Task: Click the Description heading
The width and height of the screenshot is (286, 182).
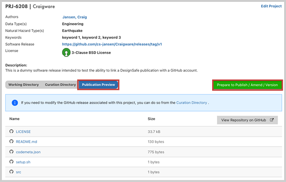Action: (16, 65)
